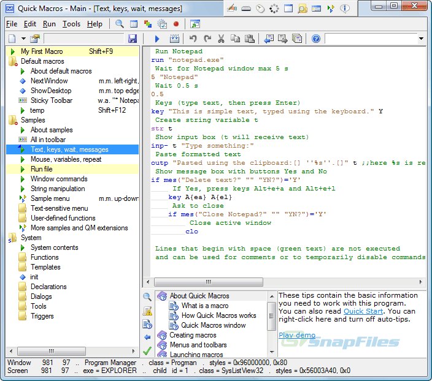432x381 pixels.
Task: Open the Keys keyboard icon in title toolbar
Action: (x=245, y=9)
